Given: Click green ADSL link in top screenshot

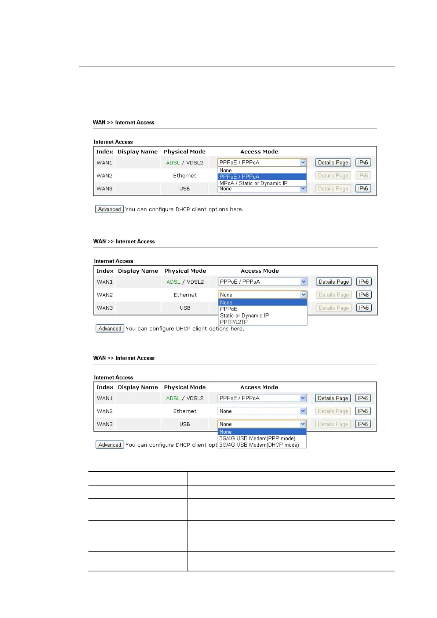Looking at the screenshot, I should (x=173, y=163).
